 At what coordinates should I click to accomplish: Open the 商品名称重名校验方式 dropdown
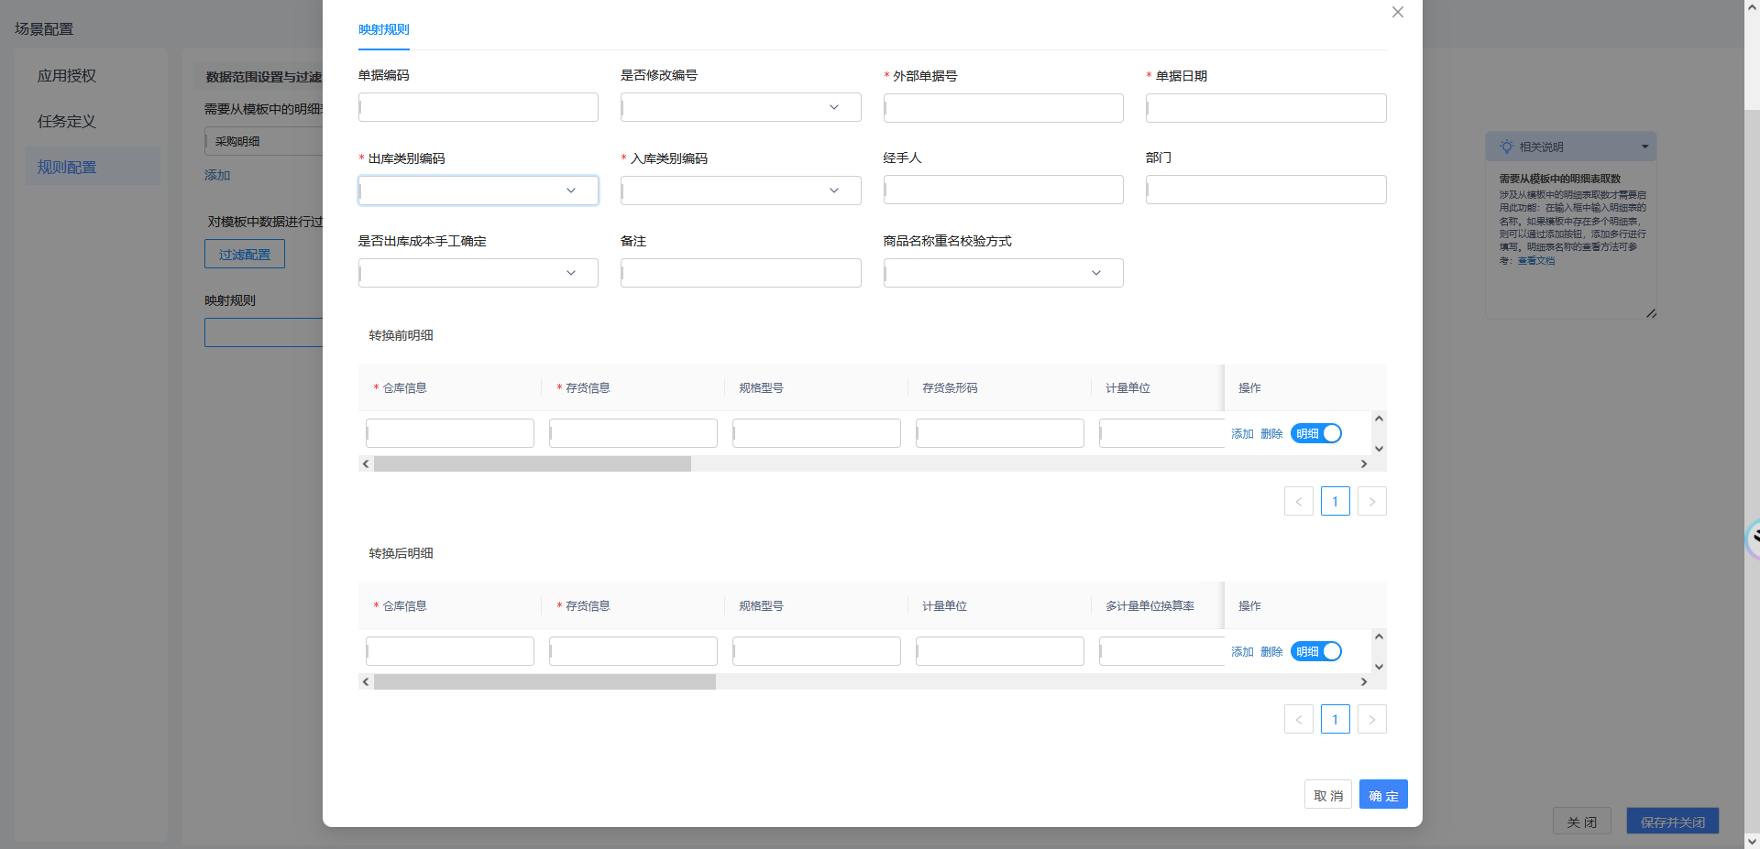[1004, 273]
